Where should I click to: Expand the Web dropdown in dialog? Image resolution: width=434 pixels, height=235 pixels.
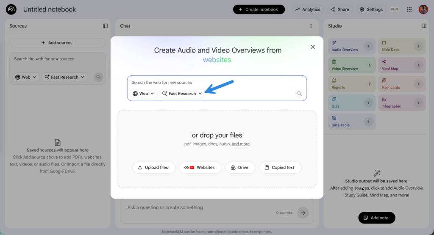click(143, 94)
